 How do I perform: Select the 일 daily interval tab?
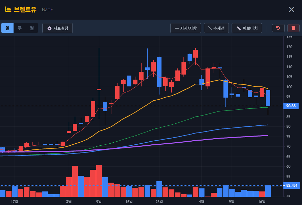[x=7, y=28]
